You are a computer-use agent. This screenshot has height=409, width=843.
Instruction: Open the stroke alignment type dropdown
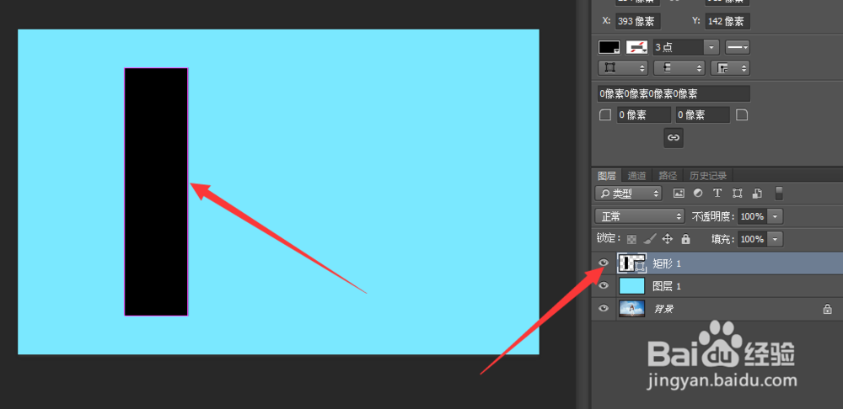(623, 68)
